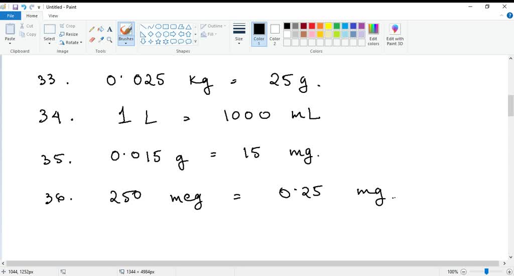Expand the Paste dropdown arrow
The height and width of the screenshot is (276, 514).
(x=10, y=43)
